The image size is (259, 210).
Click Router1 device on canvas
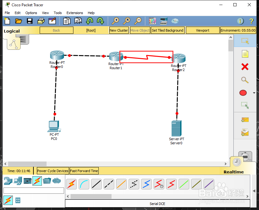pos(116,56)
